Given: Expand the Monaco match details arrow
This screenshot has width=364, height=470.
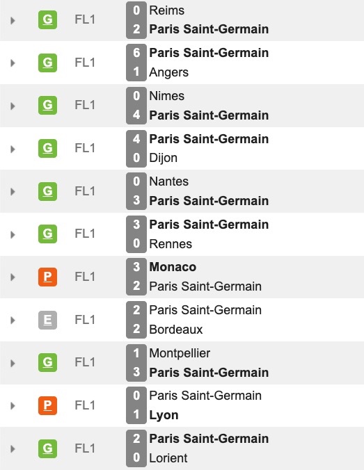Looking at the screenshot, I should (13, 277).
